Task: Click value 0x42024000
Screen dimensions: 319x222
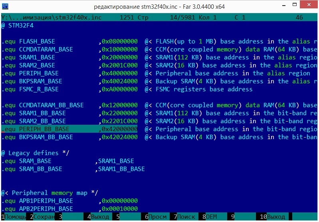Action: coord(120,137)
